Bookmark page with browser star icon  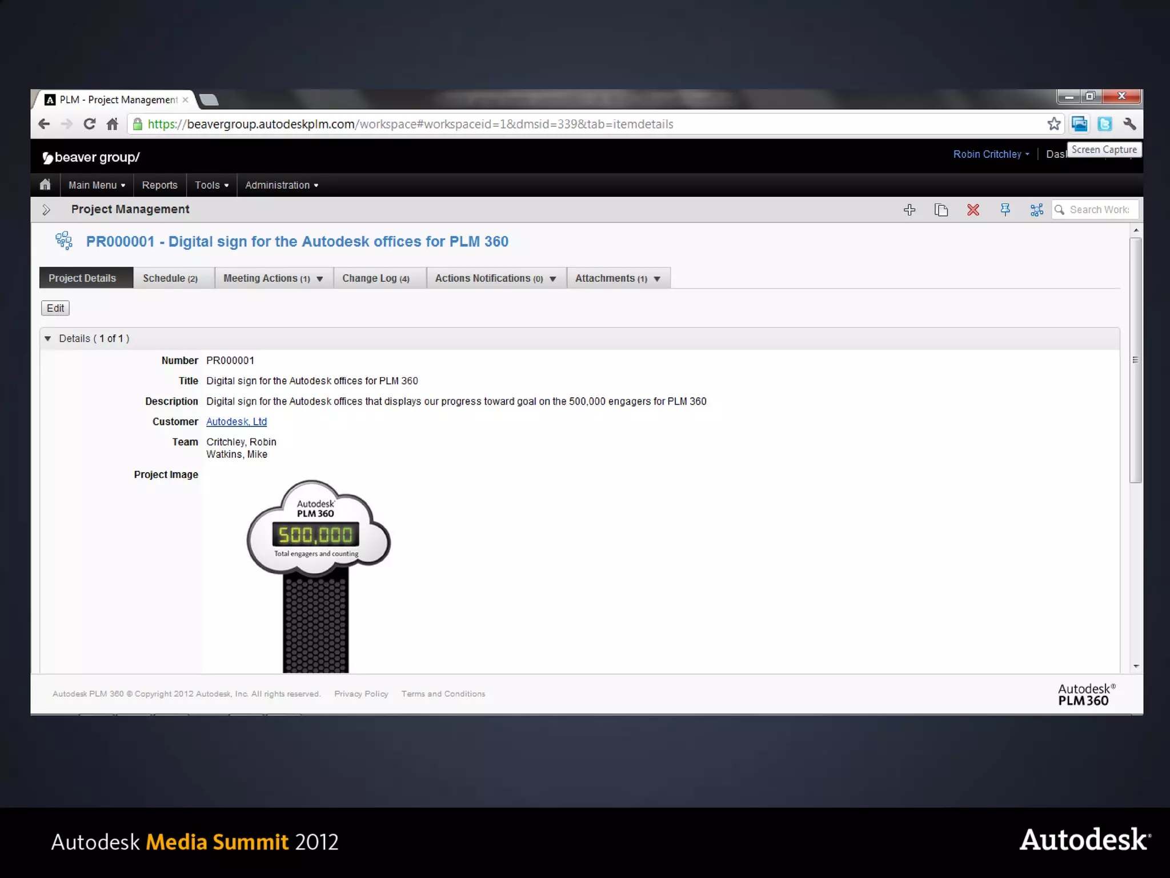tap(1053, 124)
